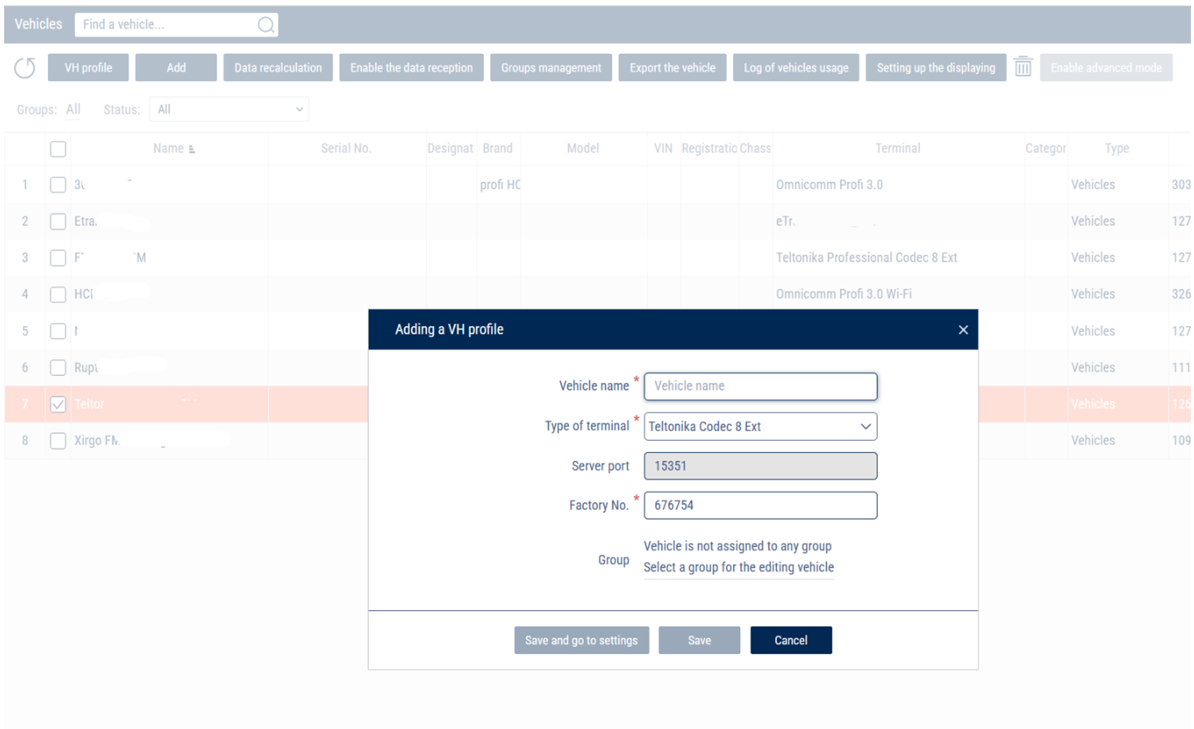Viewport: 1194px width, 729px height.
Task: Check the checkbox for Rupt row 6
Action: pos(58,367)
